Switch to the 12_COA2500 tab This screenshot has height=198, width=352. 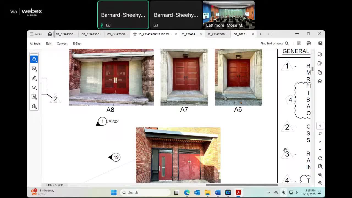click(217, 34)
